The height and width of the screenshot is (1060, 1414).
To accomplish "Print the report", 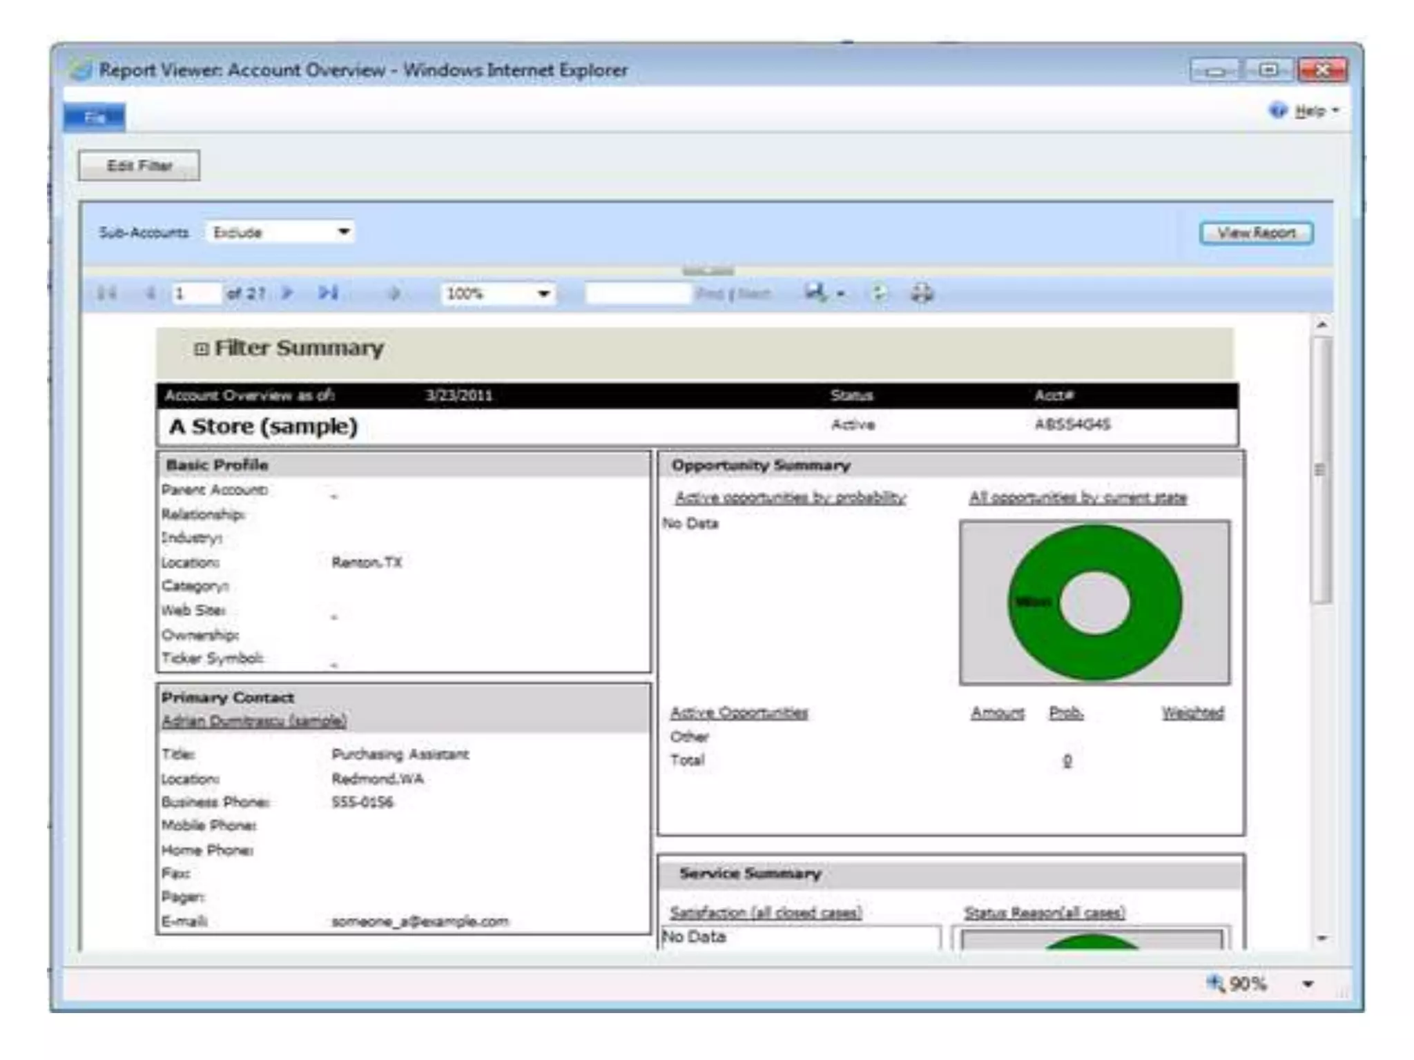I will click(922, 293).
